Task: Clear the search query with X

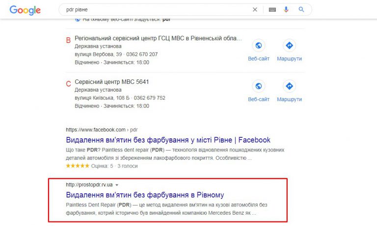Action: click(255, 10)
